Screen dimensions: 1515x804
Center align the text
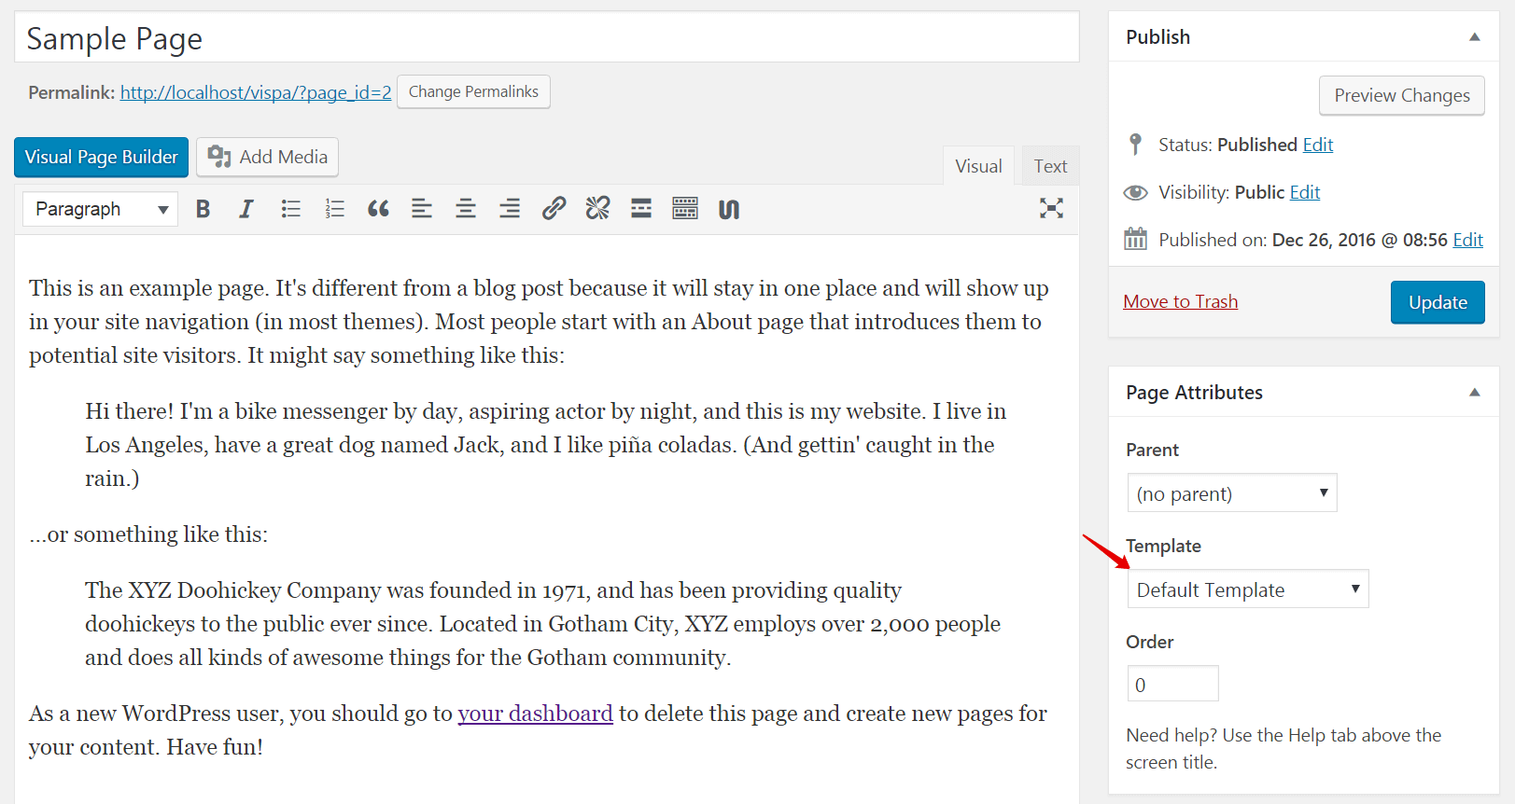(x=466, y=209)
